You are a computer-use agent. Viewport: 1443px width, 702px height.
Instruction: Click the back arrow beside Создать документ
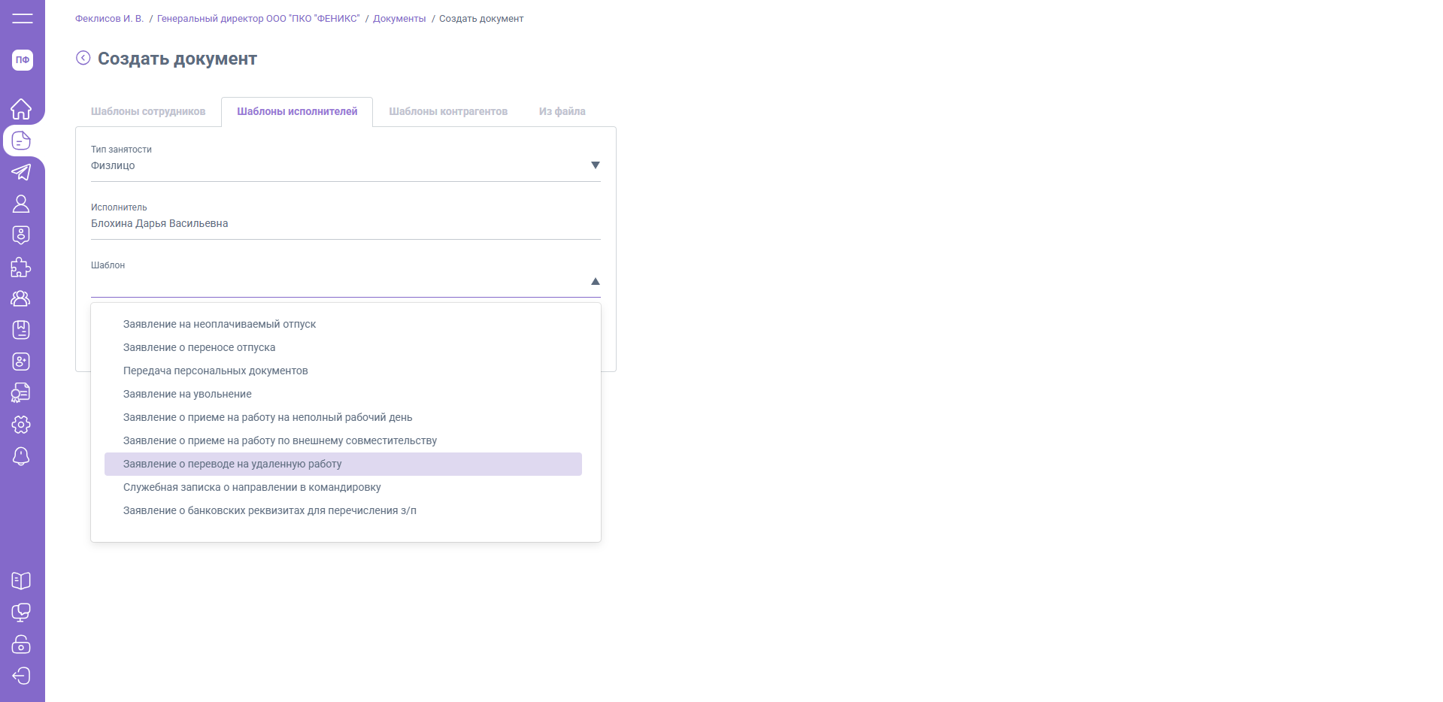coord(83,58)
